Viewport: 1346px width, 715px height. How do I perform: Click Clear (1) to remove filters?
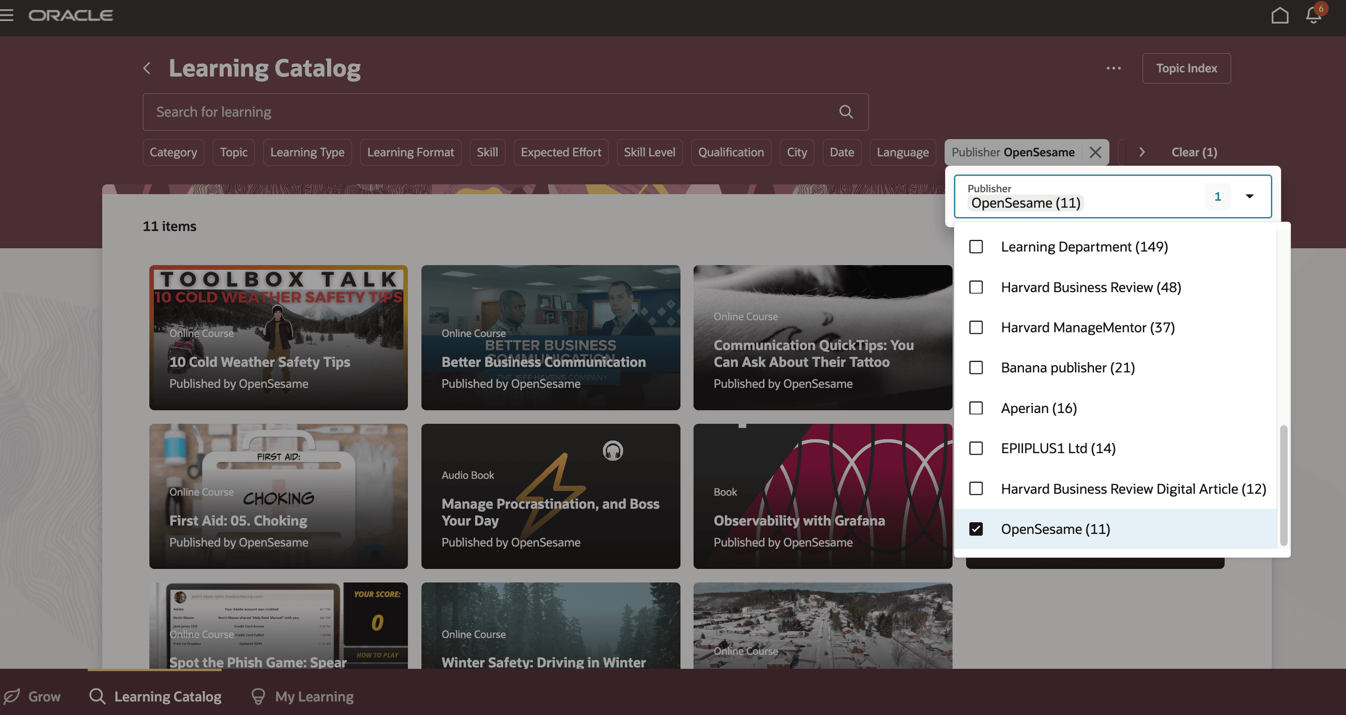[1194, 152]
